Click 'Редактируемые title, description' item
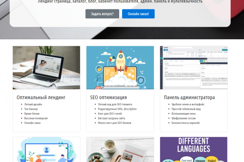 pos(117,109)
